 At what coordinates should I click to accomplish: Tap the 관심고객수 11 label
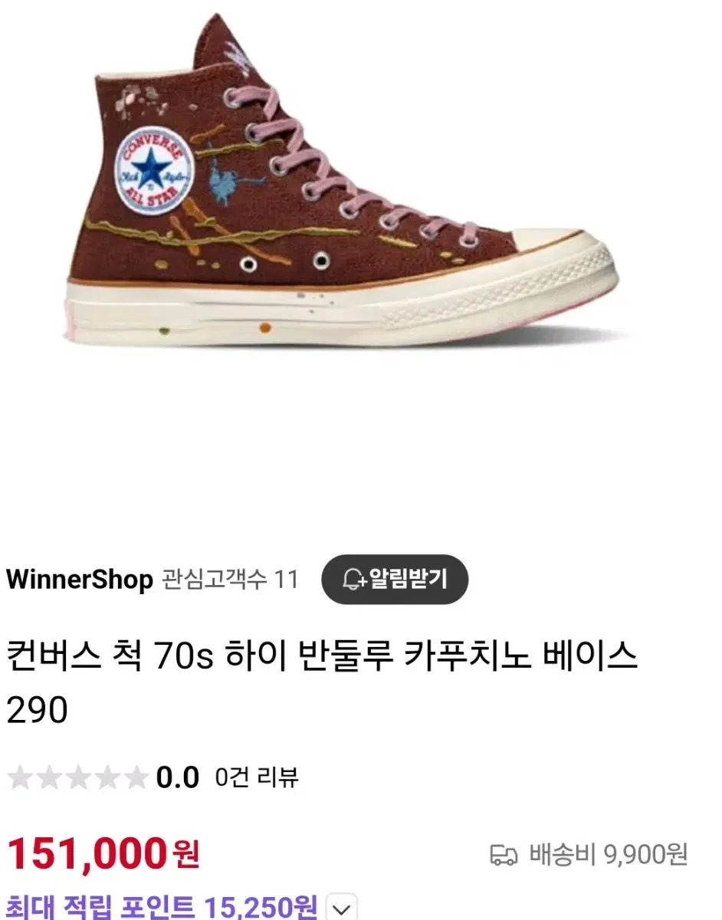pos(231,580)
